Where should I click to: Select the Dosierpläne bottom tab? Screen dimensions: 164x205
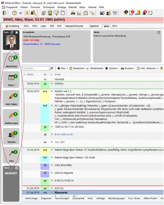click(78, 199)
